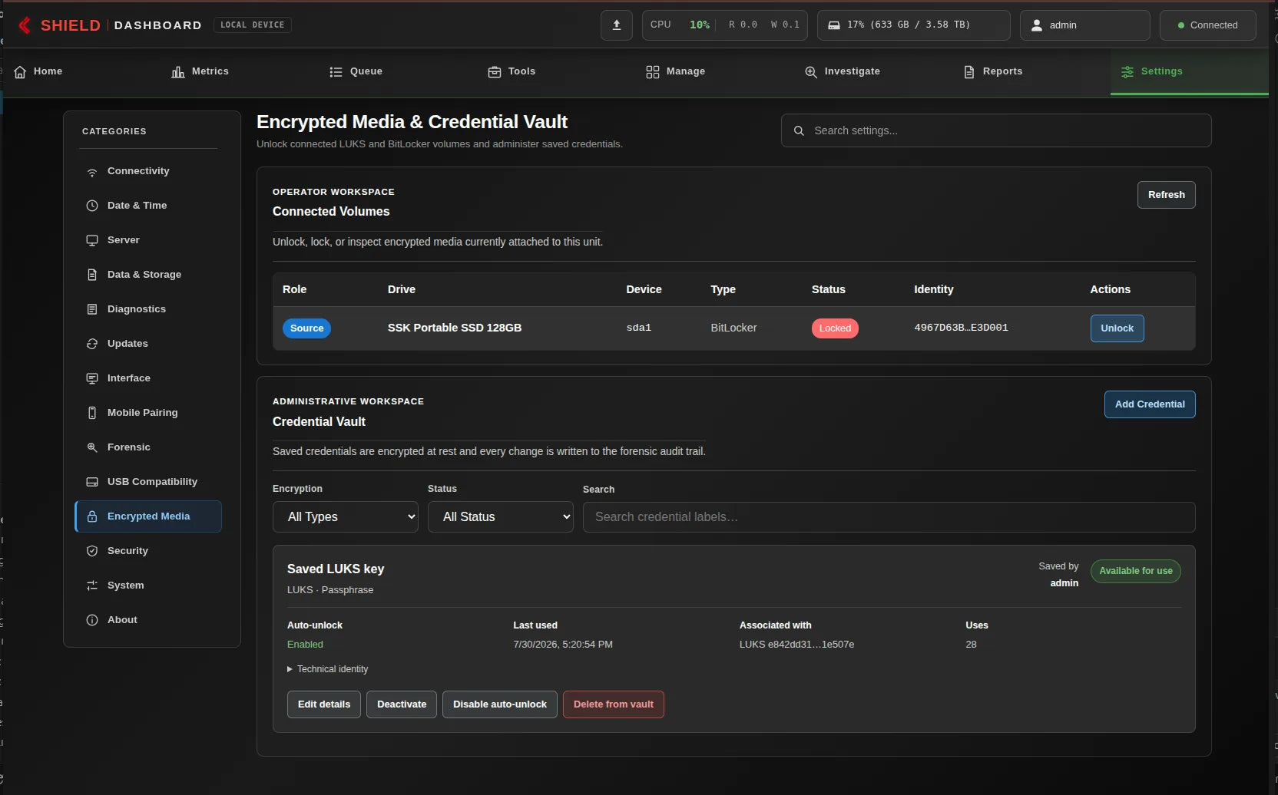Edit details of Saved LUKS key
1278x795 pixels.
pyautogui.click(x=324, y=704)
